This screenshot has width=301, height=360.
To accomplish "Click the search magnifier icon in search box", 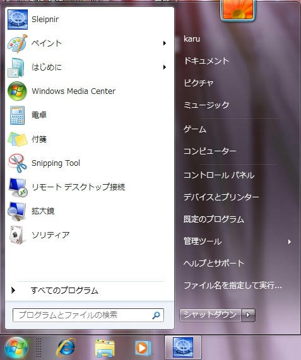I will click(x=156, y=315).
